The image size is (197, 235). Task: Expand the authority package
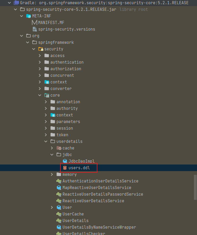tap(46, 108)
